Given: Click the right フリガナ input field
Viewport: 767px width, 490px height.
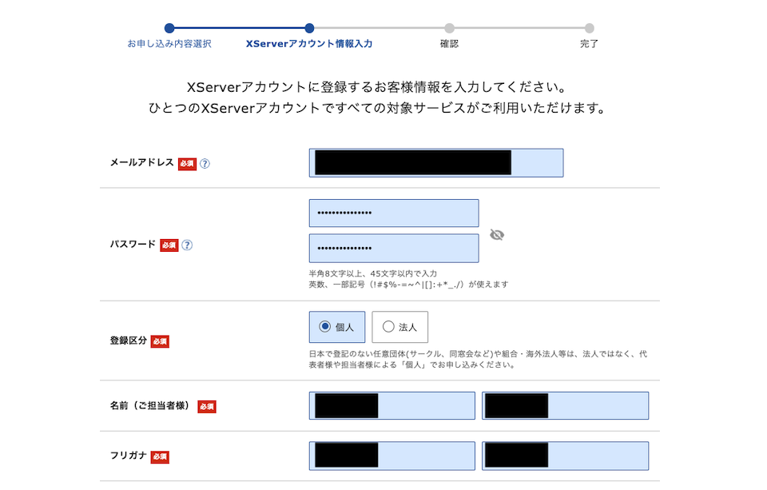Looking at the screenshot, I should point(566,456).
